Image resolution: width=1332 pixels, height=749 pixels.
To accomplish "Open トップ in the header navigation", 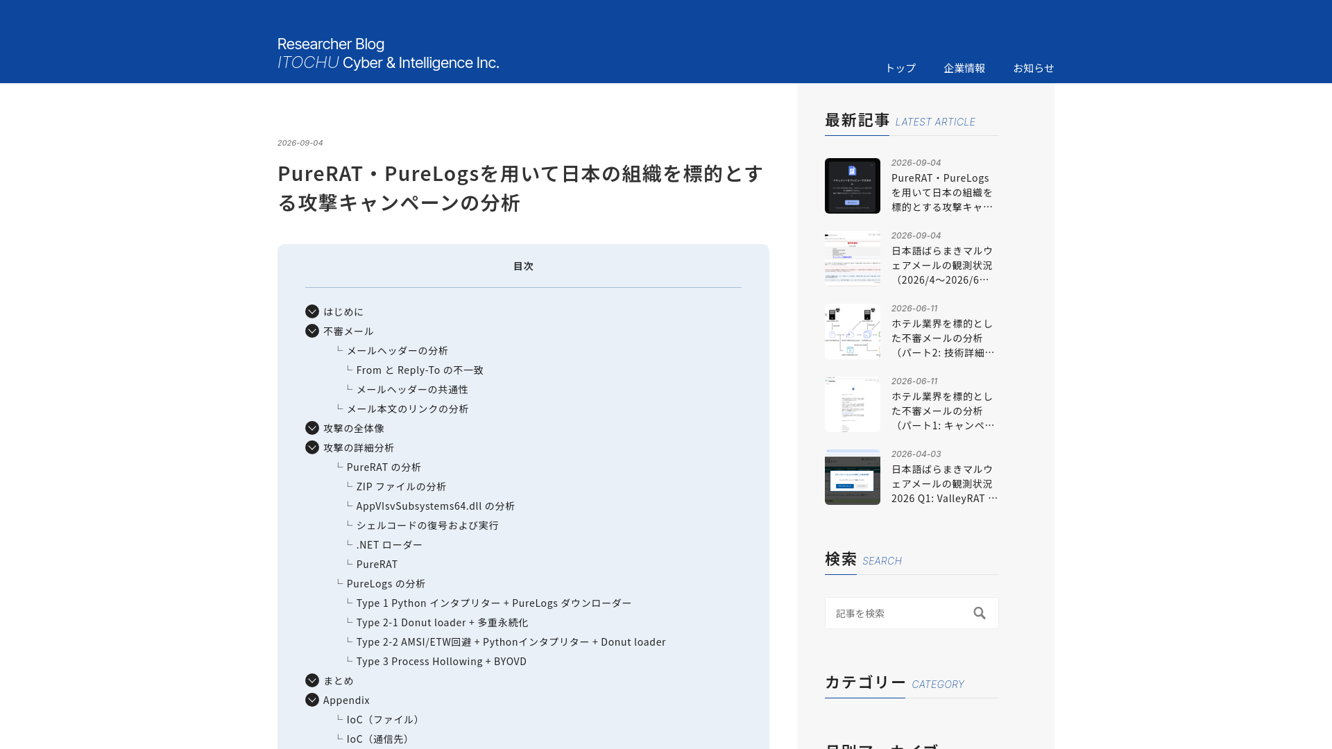I will (x=900, y=68).
